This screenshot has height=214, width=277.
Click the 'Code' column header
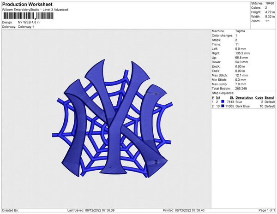click(259, 98)
